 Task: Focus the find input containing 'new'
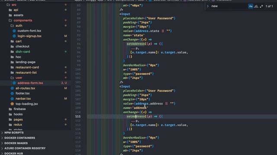[x=229, y=6]
